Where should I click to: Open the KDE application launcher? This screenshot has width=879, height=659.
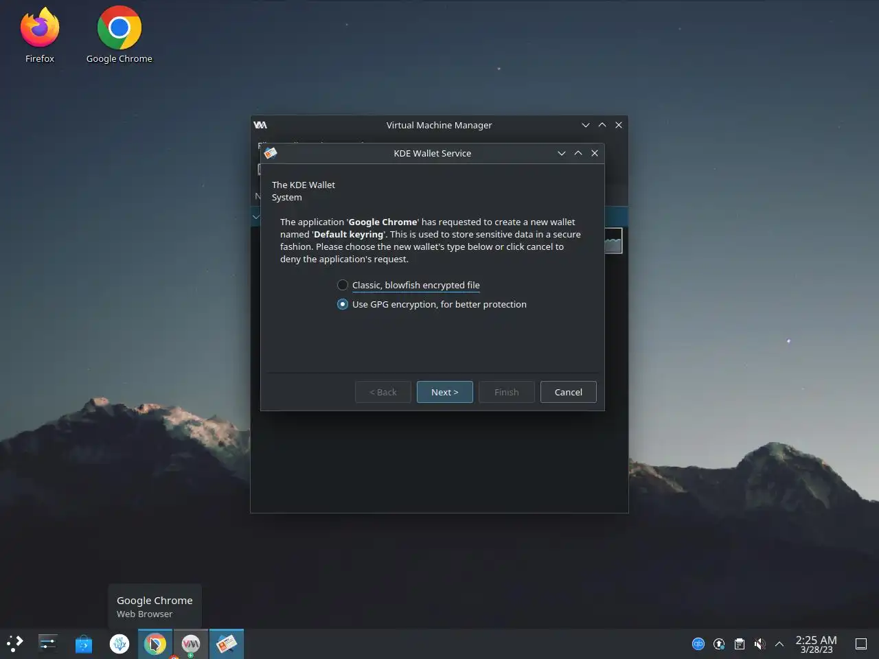tap(15, 644)
